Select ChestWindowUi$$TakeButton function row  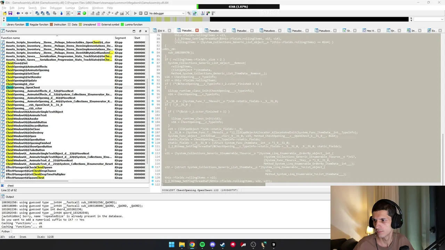point(74,150)
